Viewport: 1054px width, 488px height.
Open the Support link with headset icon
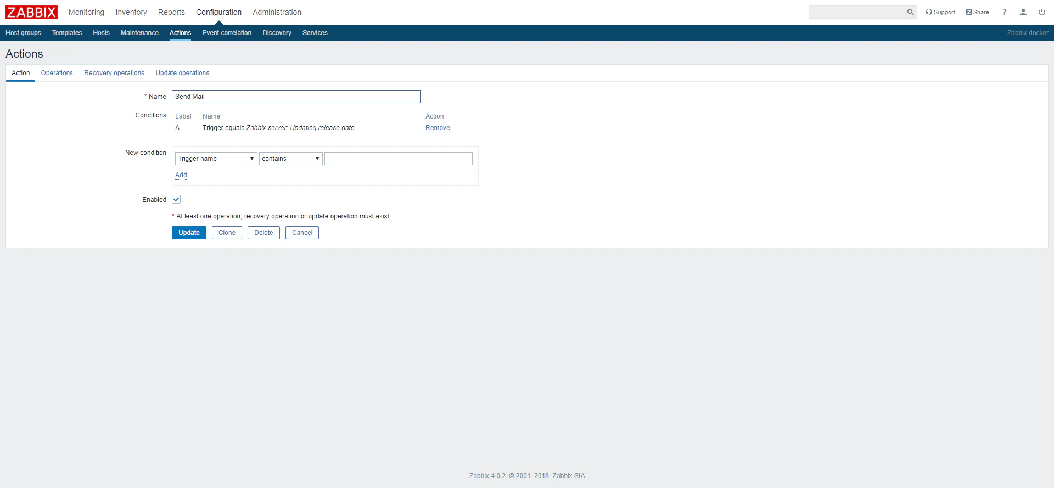[x=940, y=12]
